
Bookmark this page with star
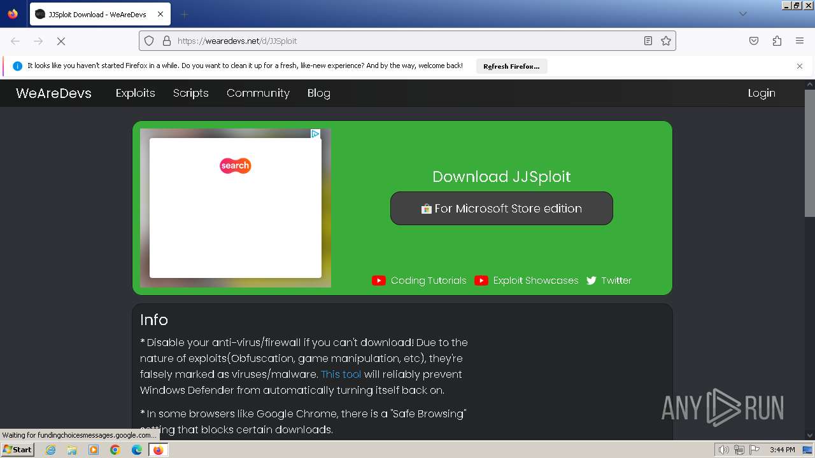[666, 41]
